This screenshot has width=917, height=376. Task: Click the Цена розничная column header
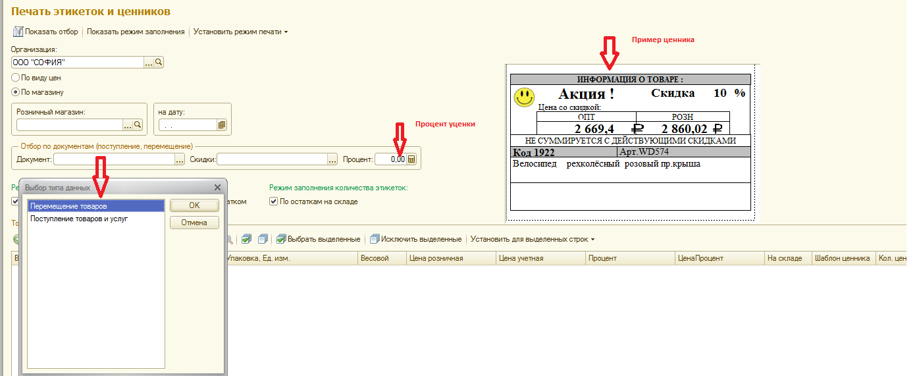(x=452, y=258)
